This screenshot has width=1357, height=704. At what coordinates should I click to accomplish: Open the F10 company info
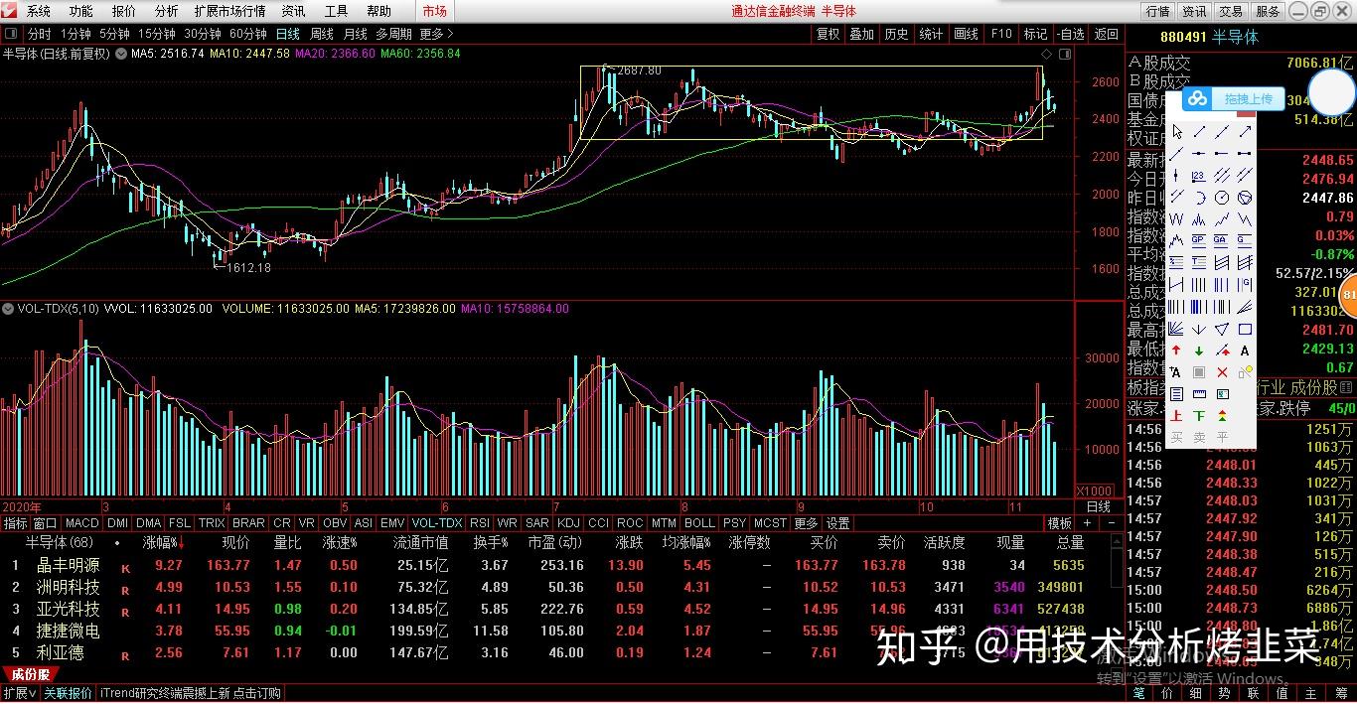(1001, 34)
